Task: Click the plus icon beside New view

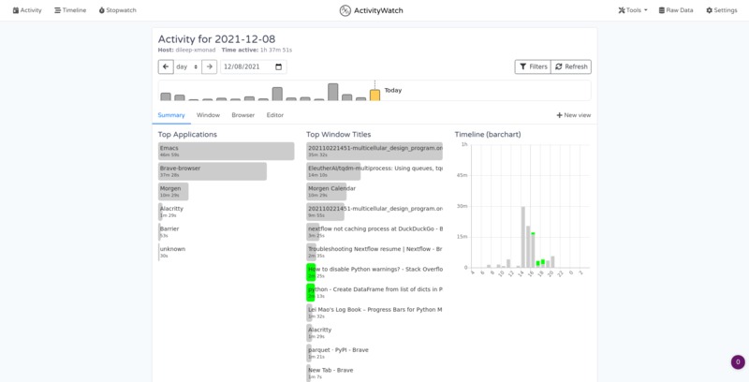Action: pos(559,115)
